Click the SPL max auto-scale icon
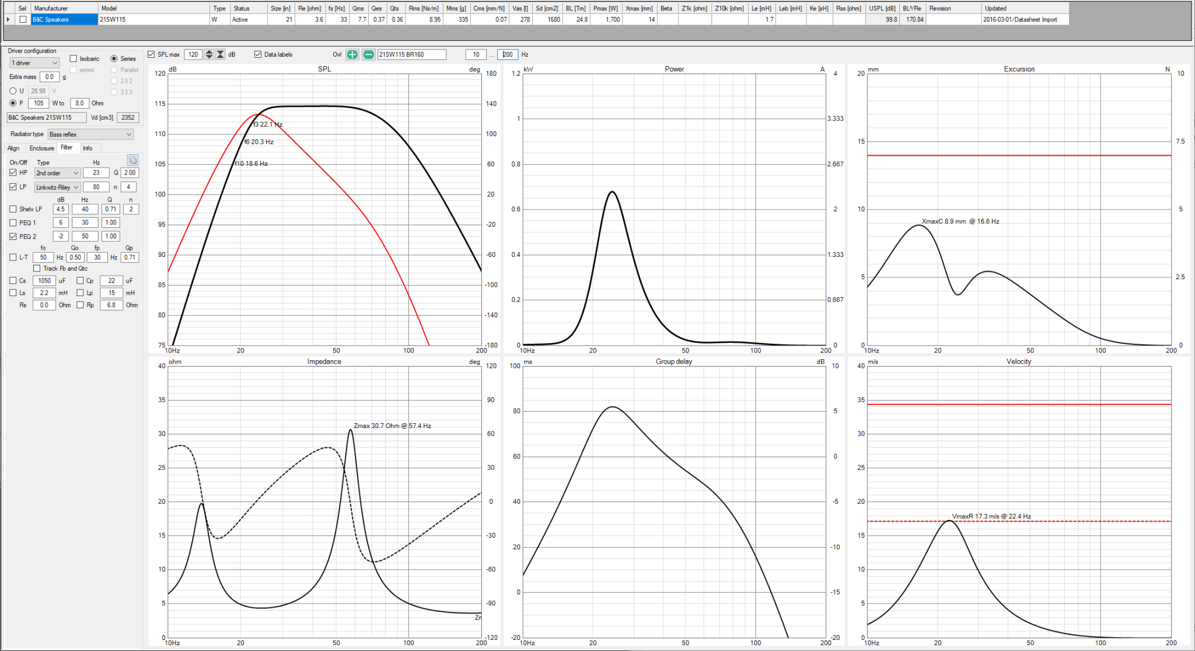This screenshot has height=651, width=1195. click(221, 54)
